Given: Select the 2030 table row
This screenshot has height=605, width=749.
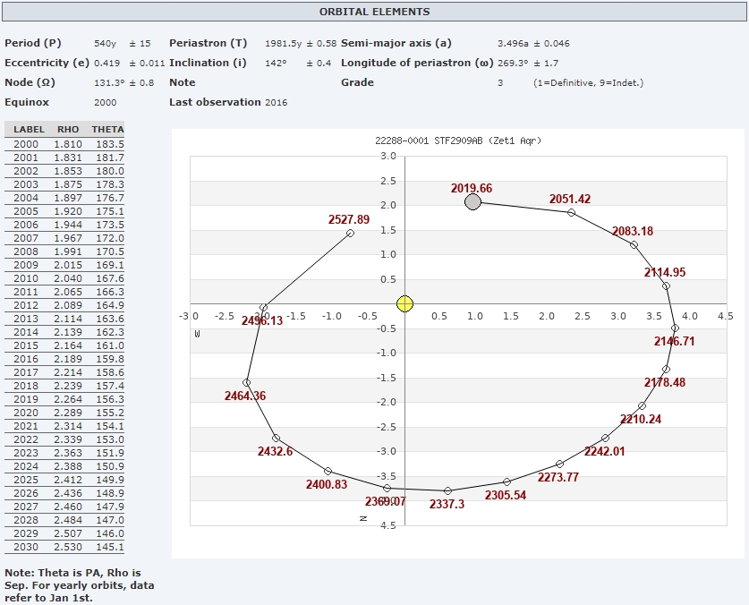Looking at the screenshot, I should point(64,547).
